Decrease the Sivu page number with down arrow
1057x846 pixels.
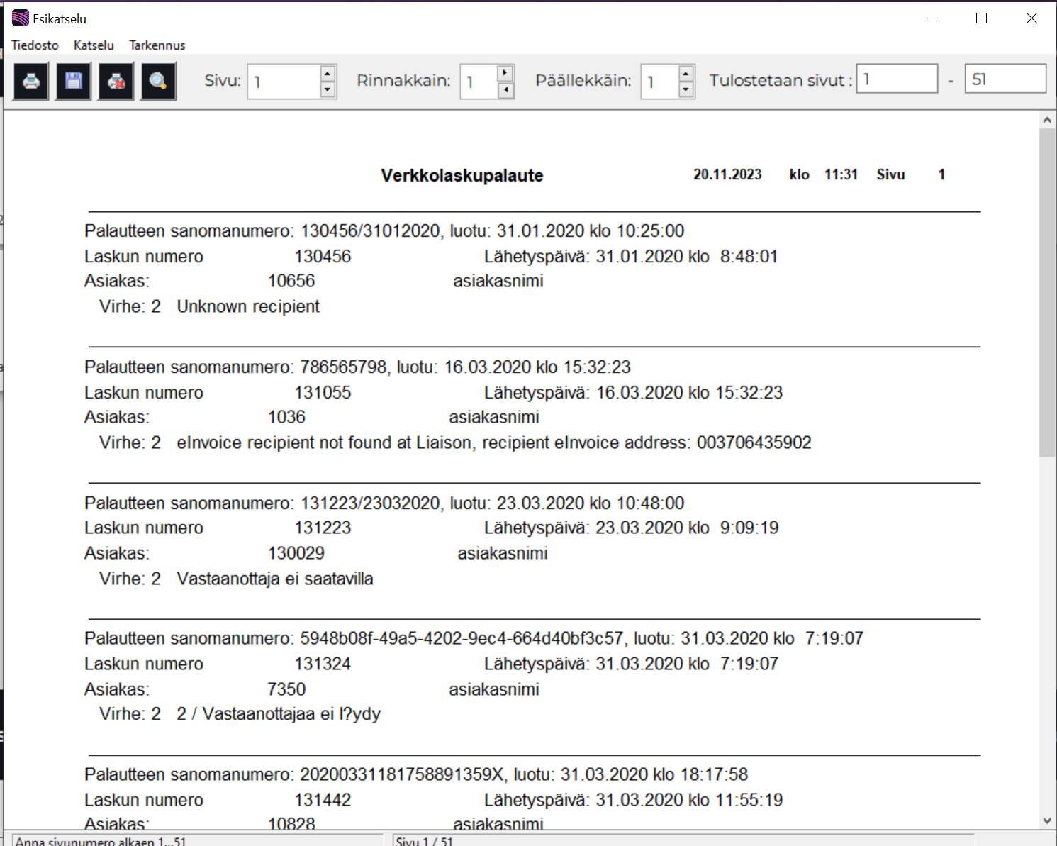[x=328, y=89]
